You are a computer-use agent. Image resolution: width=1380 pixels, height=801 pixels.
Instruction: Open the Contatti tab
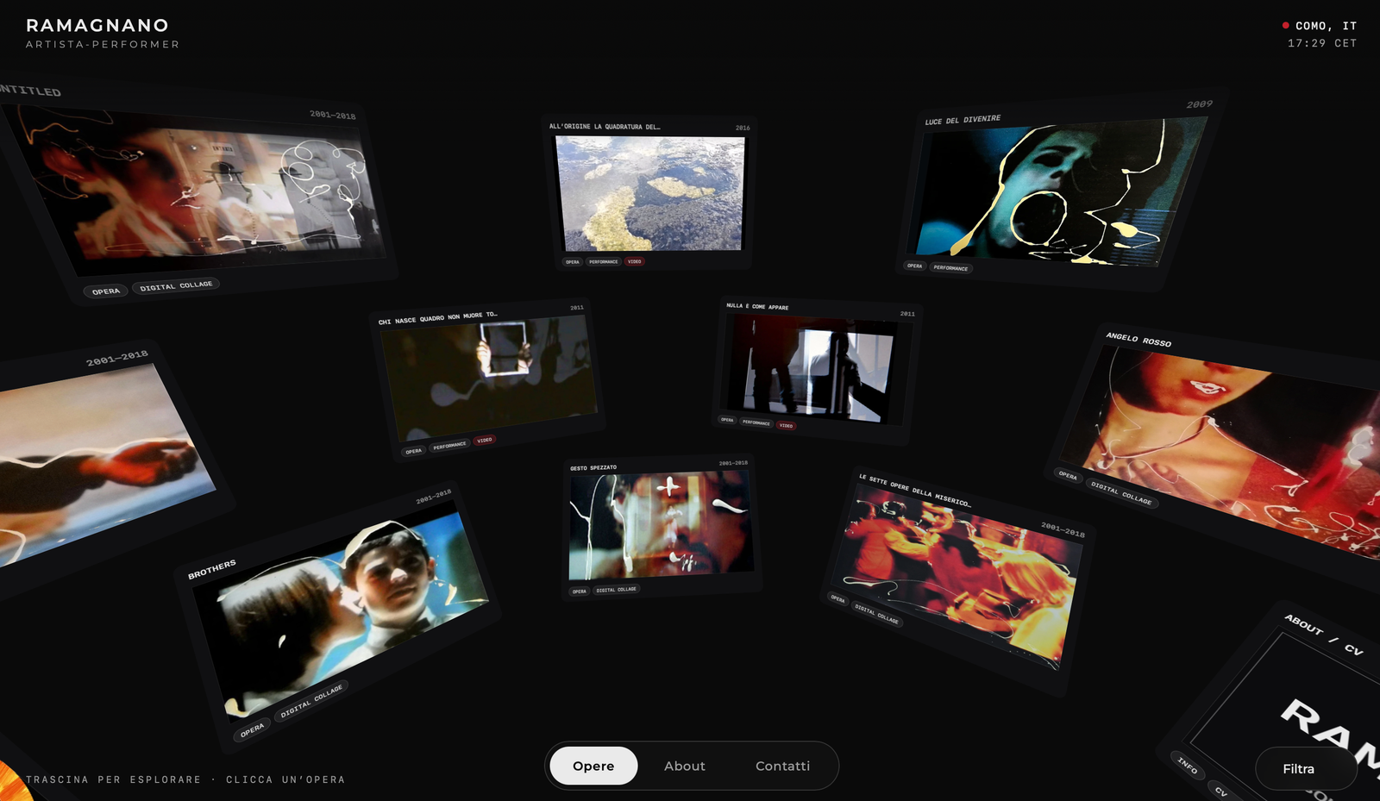tap(782, 766)
